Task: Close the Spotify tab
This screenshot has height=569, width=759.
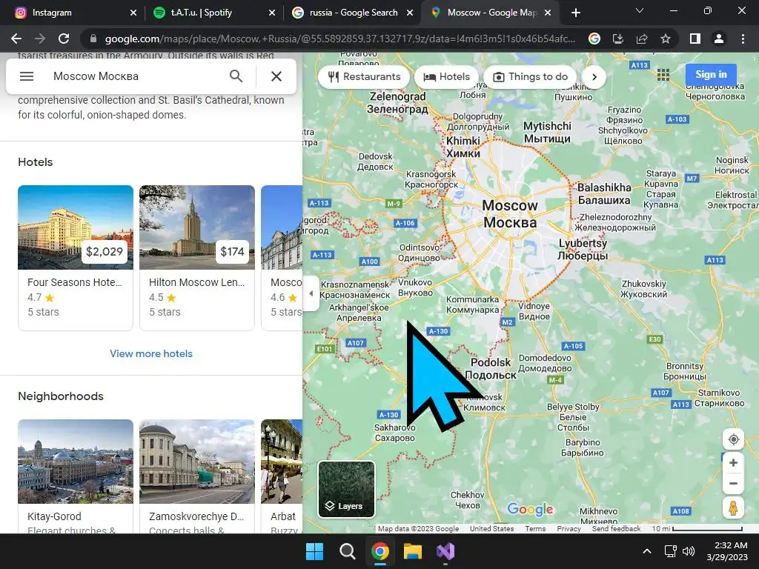Action: click(x=272, y=13)
